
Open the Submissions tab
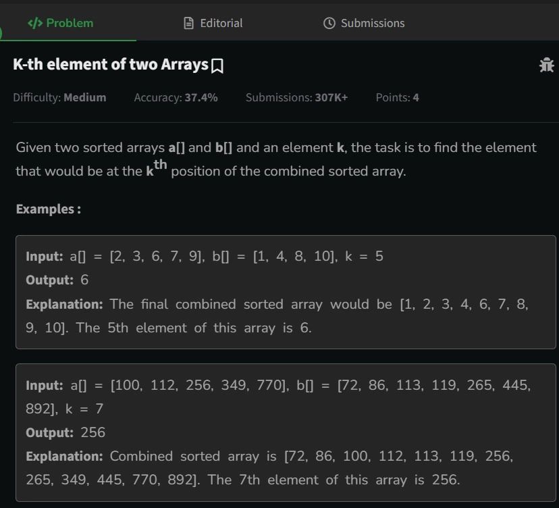tap(364, 23)
